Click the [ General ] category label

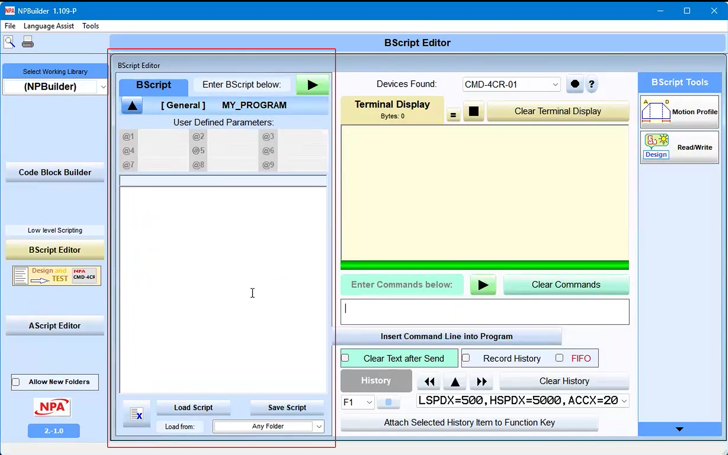(183, 105)
